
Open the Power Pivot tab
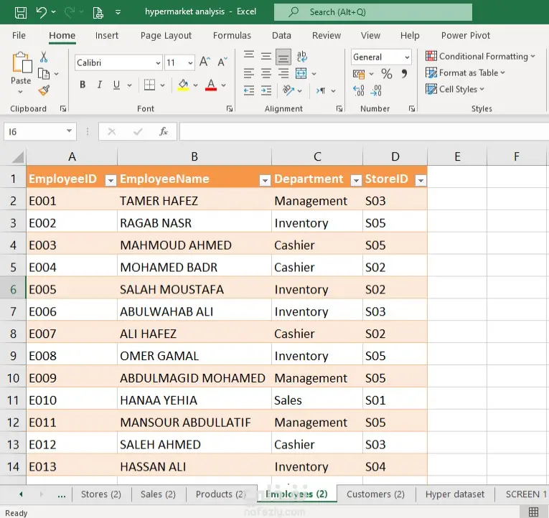(x=465, y=35)
